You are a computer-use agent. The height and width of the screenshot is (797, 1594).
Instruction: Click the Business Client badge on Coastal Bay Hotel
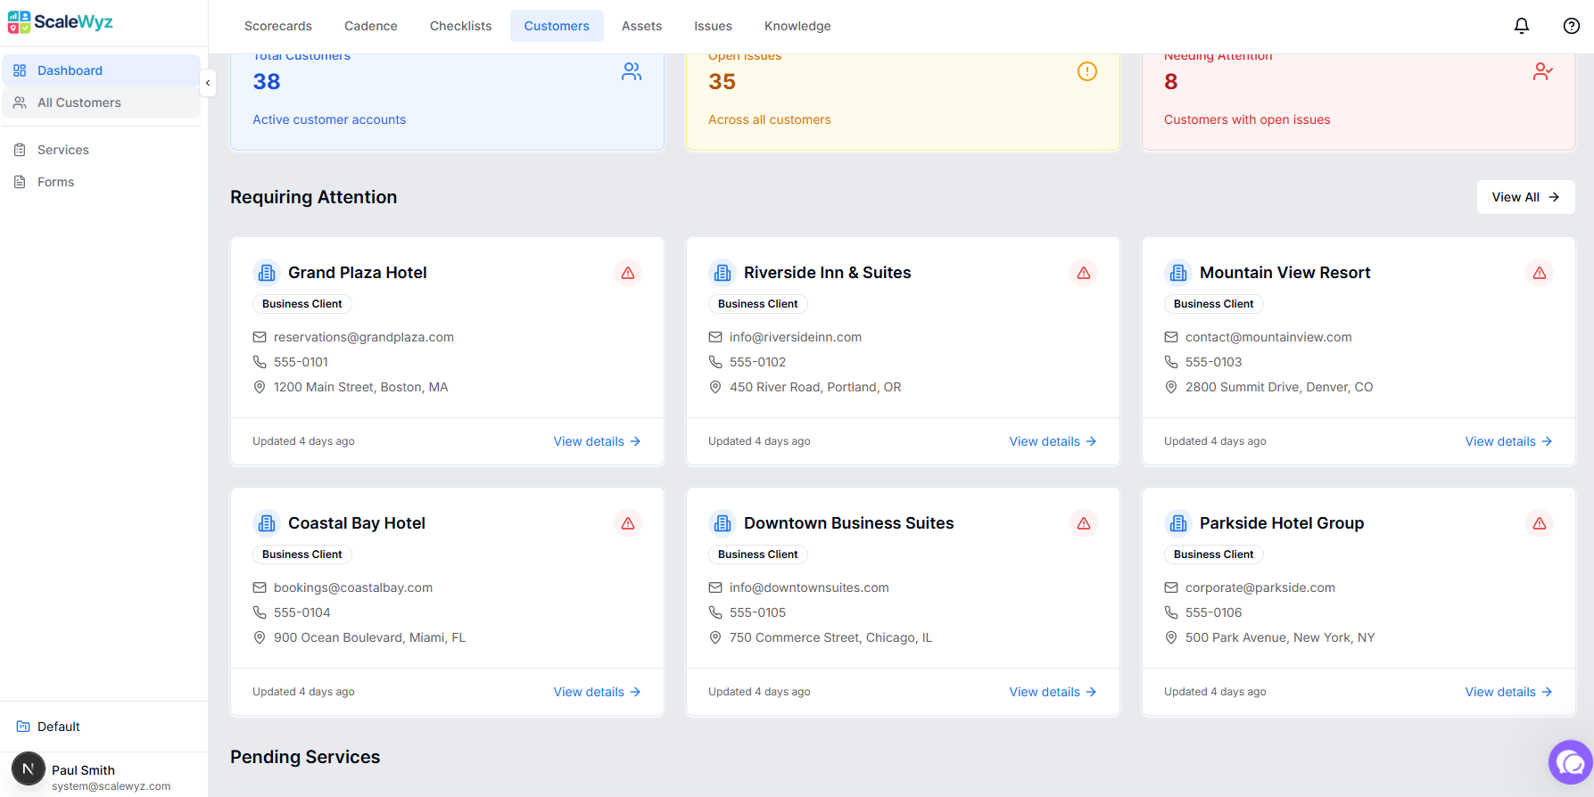302,555
